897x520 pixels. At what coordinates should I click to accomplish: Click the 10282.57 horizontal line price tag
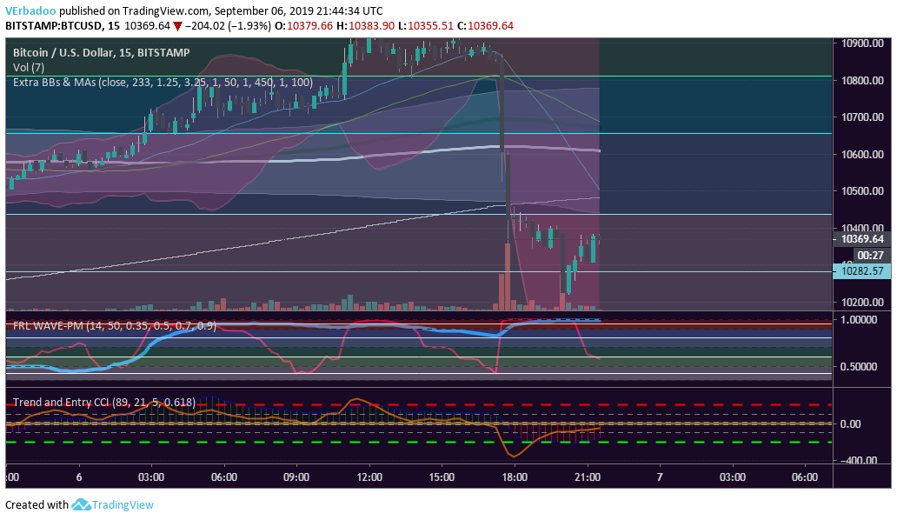pos(862,270)
